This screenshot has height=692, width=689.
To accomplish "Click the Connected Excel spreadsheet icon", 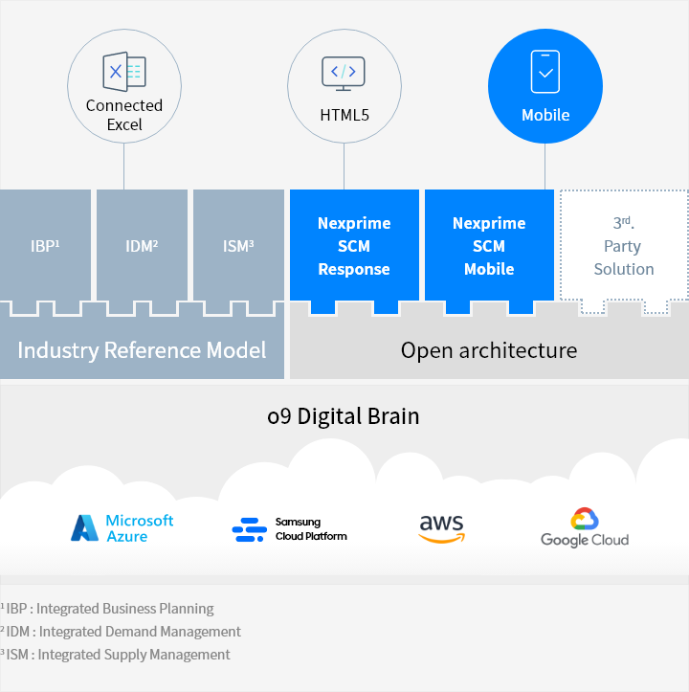I will tap(123, 71).
